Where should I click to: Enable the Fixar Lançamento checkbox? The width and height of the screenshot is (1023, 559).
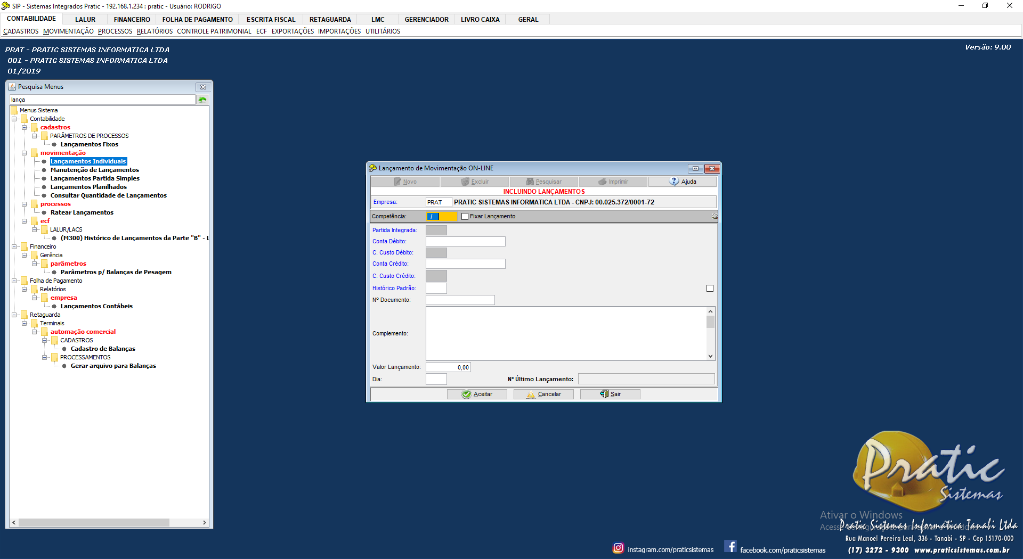tap(465, 217)
